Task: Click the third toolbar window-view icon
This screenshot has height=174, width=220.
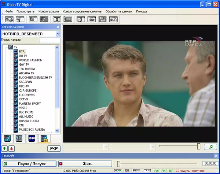Action: tap(33, 19)
